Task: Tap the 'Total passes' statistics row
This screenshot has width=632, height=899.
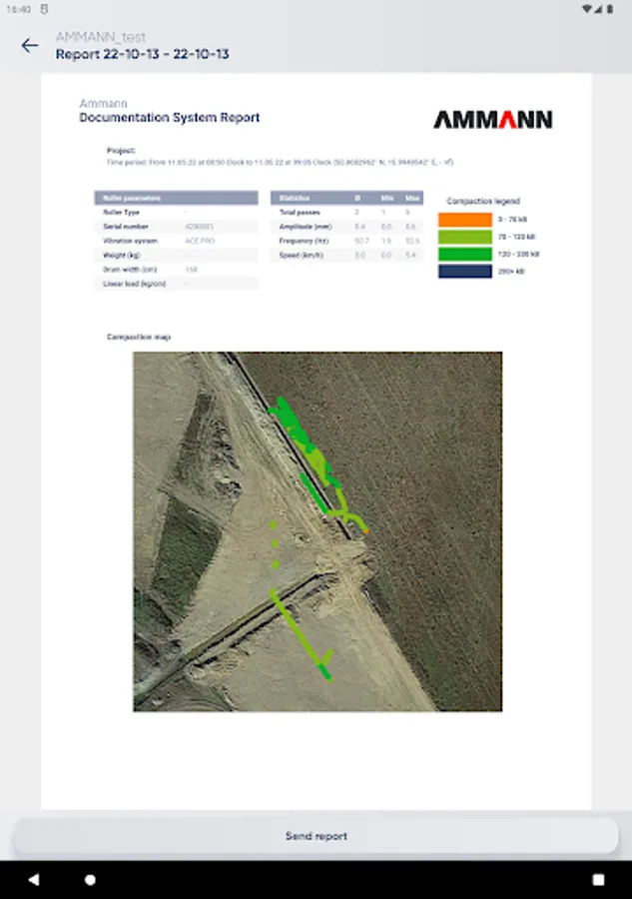Action: pyautogui.click(x=346, y=212)
